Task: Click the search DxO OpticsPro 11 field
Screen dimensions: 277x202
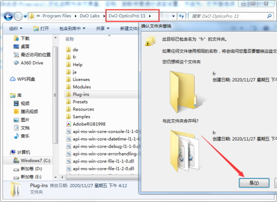Action: (x=228, y=16)
